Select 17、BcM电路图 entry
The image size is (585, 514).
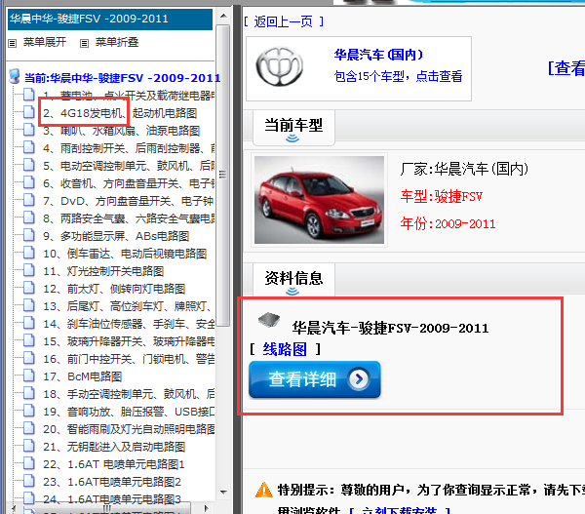pos(83,376)
